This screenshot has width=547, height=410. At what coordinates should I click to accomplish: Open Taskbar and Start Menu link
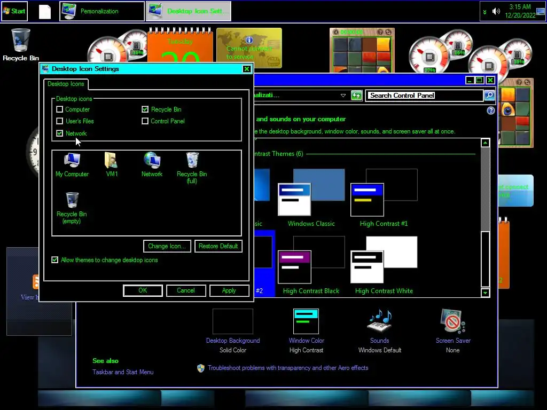[x=123, y=372]
